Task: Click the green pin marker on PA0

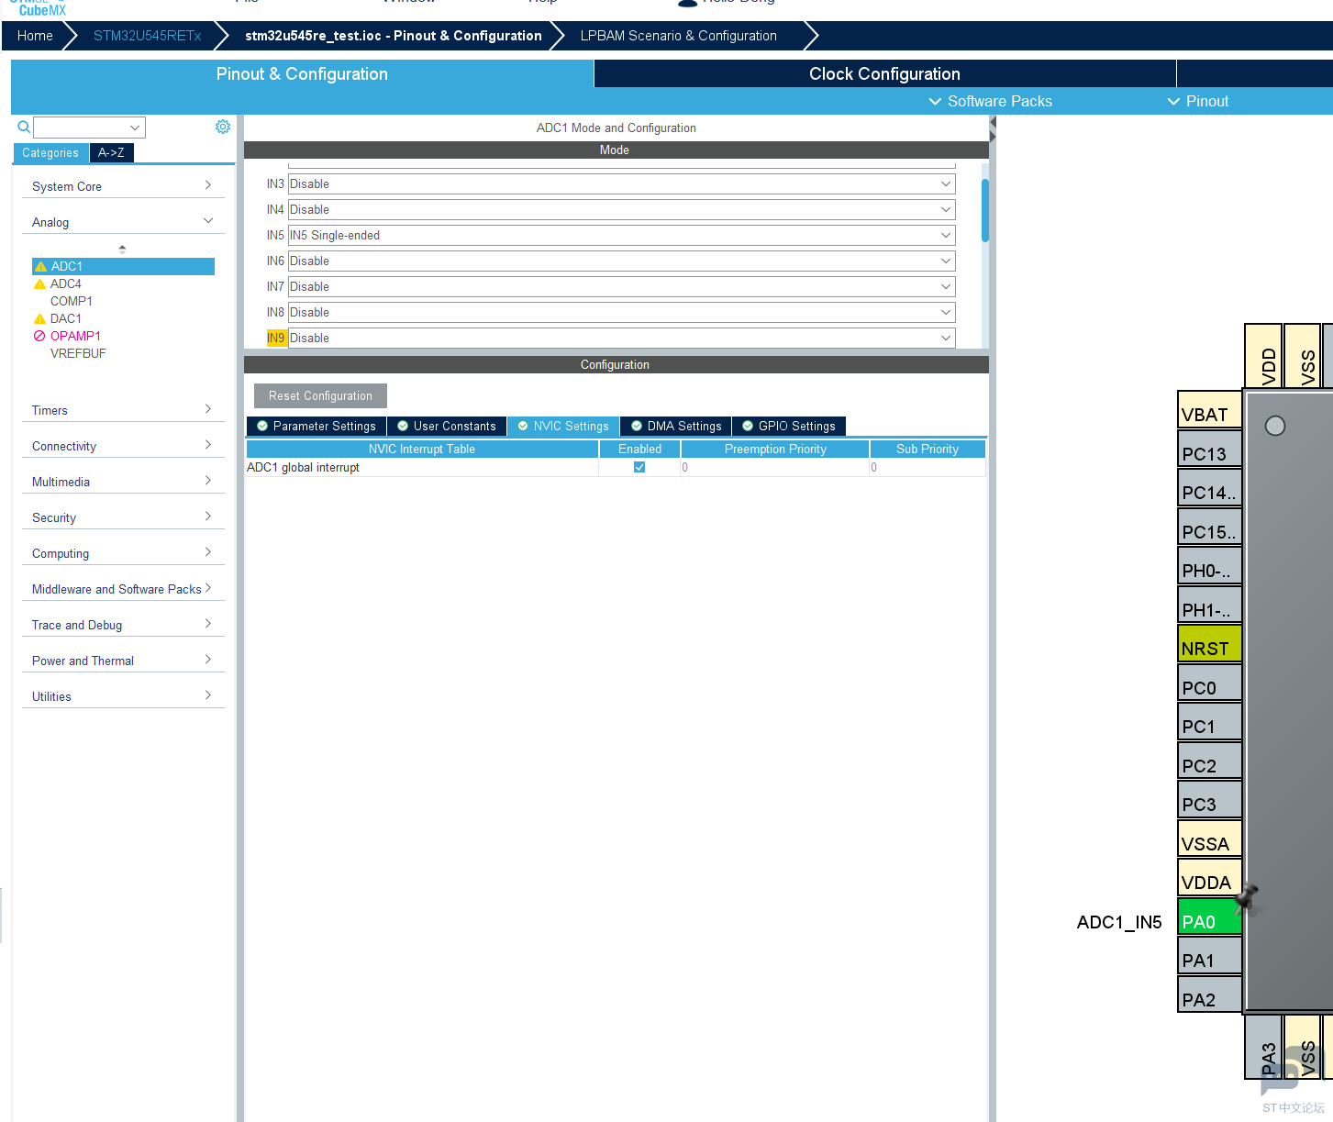Action: tap(1247, 898)
